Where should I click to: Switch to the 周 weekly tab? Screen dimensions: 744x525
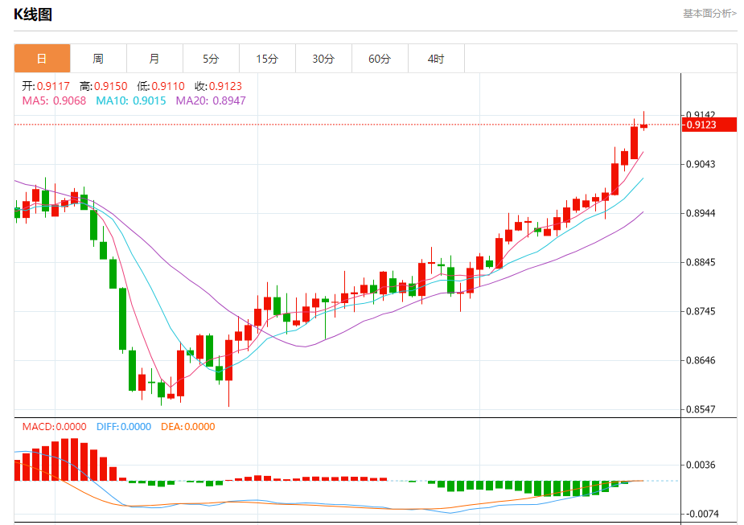coord(98,59)
